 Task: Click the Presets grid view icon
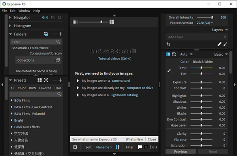39,80
